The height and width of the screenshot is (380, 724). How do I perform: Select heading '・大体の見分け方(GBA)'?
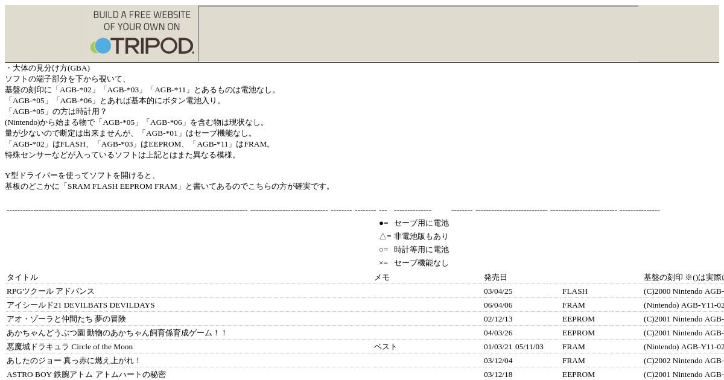[x=47, y=68]
